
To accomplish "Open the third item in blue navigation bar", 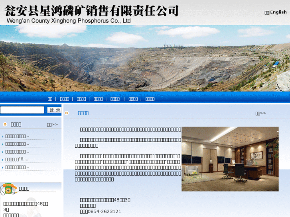I will [x=81, y=99].
